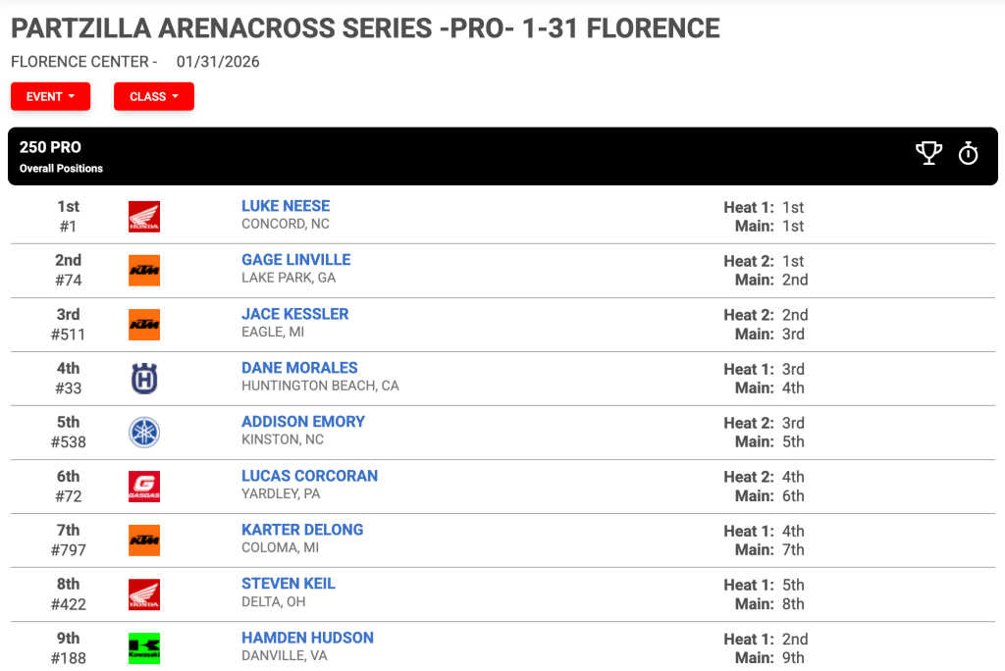This screenshot has width=1005, height=671.
Task: Expand the CLASS dropdown menu
Action: click(x=154, y=97)
